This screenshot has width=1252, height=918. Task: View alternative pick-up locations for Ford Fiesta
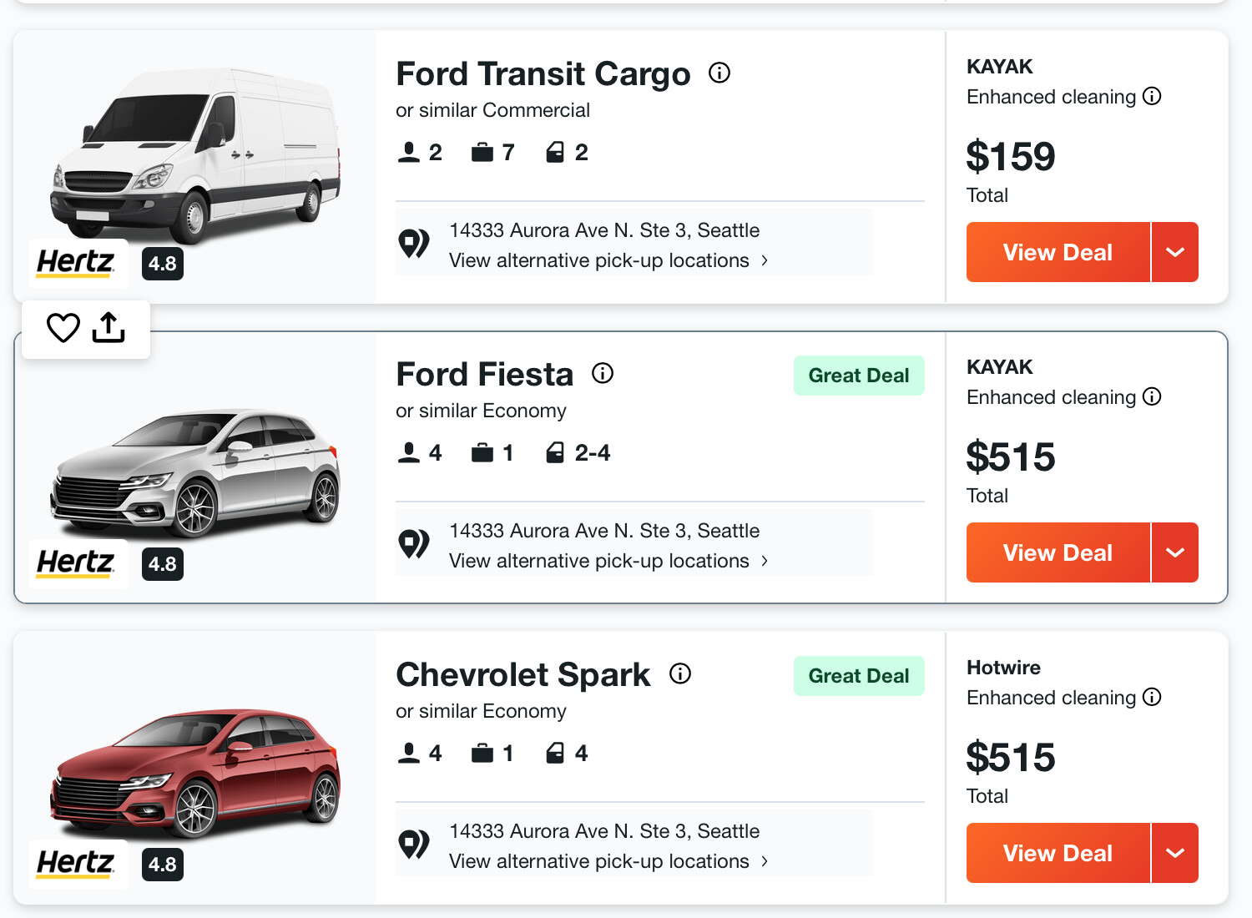[608, 561]
